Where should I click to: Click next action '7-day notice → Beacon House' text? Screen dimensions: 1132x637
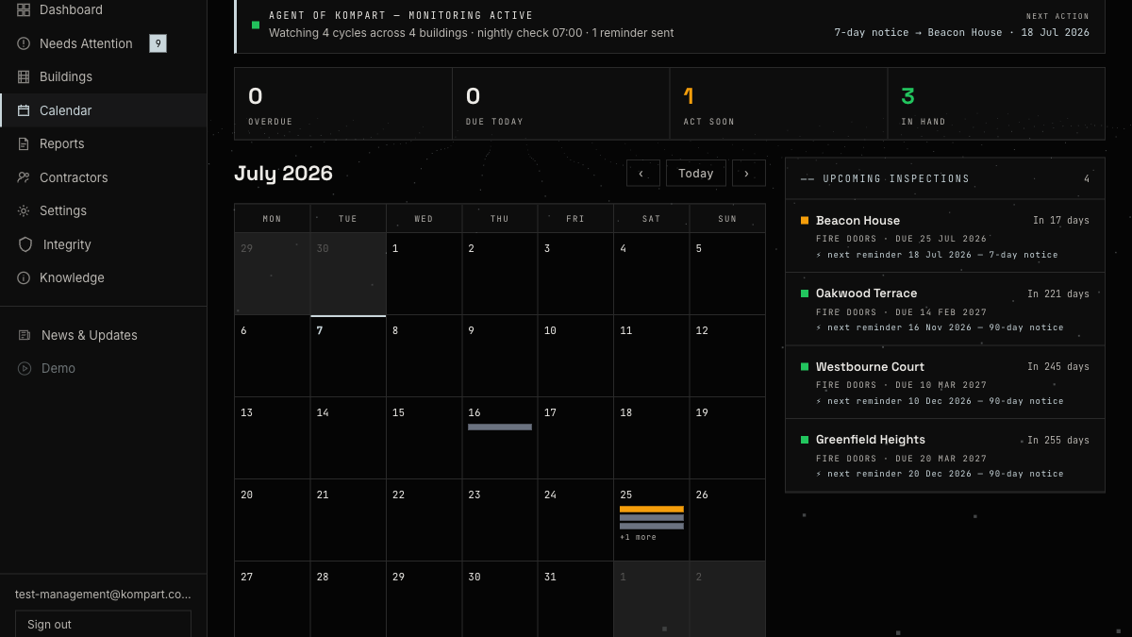point(918,32)
